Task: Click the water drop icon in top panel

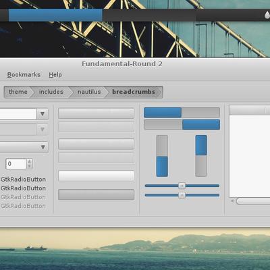Action: coord(267,15)
